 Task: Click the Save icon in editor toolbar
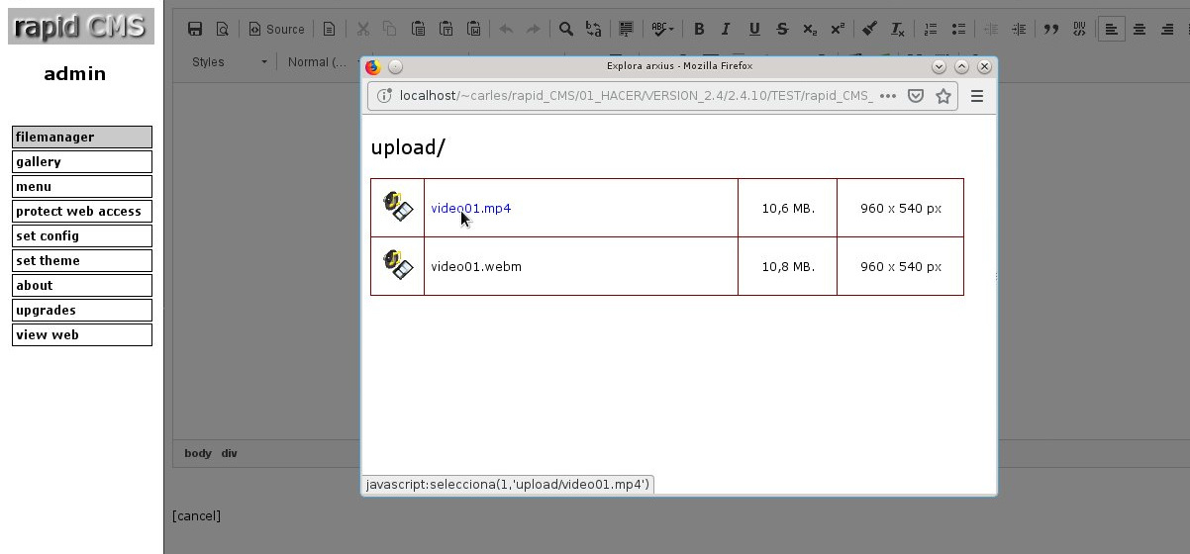tap(195, 30)
